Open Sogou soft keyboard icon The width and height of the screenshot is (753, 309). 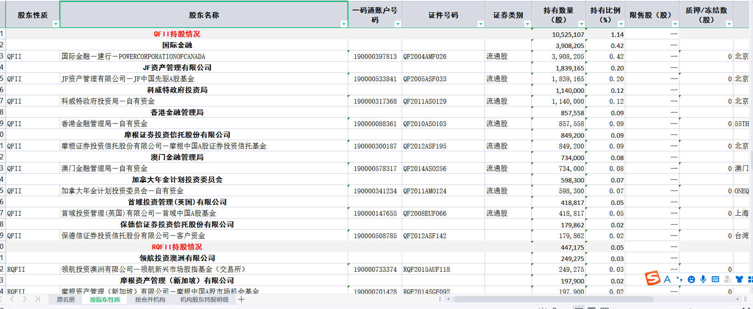pyautogui.click(x=715, y=279)
